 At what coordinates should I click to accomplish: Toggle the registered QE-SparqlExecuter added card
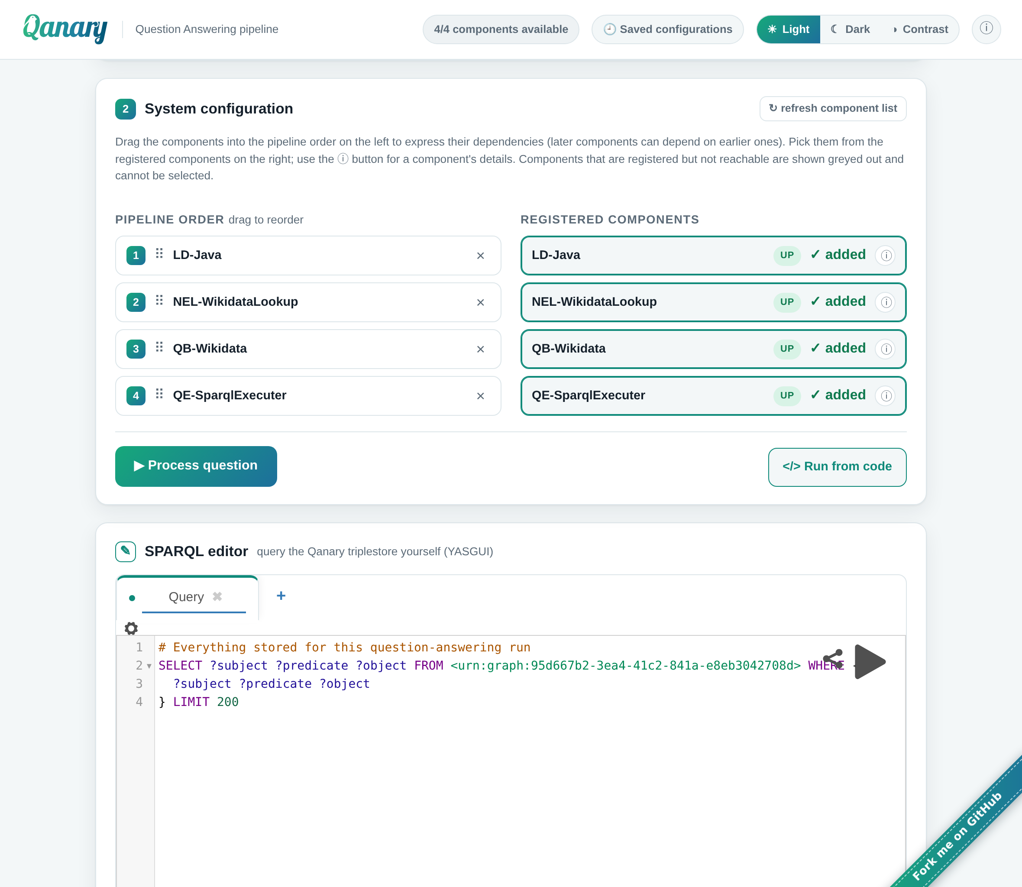(x=713, y=395)
